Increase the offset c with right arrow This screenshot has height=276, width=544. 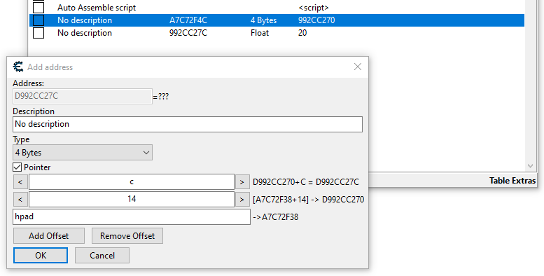(242, 182)
